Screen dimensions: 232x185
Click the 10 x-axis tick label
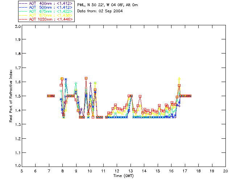90,171
